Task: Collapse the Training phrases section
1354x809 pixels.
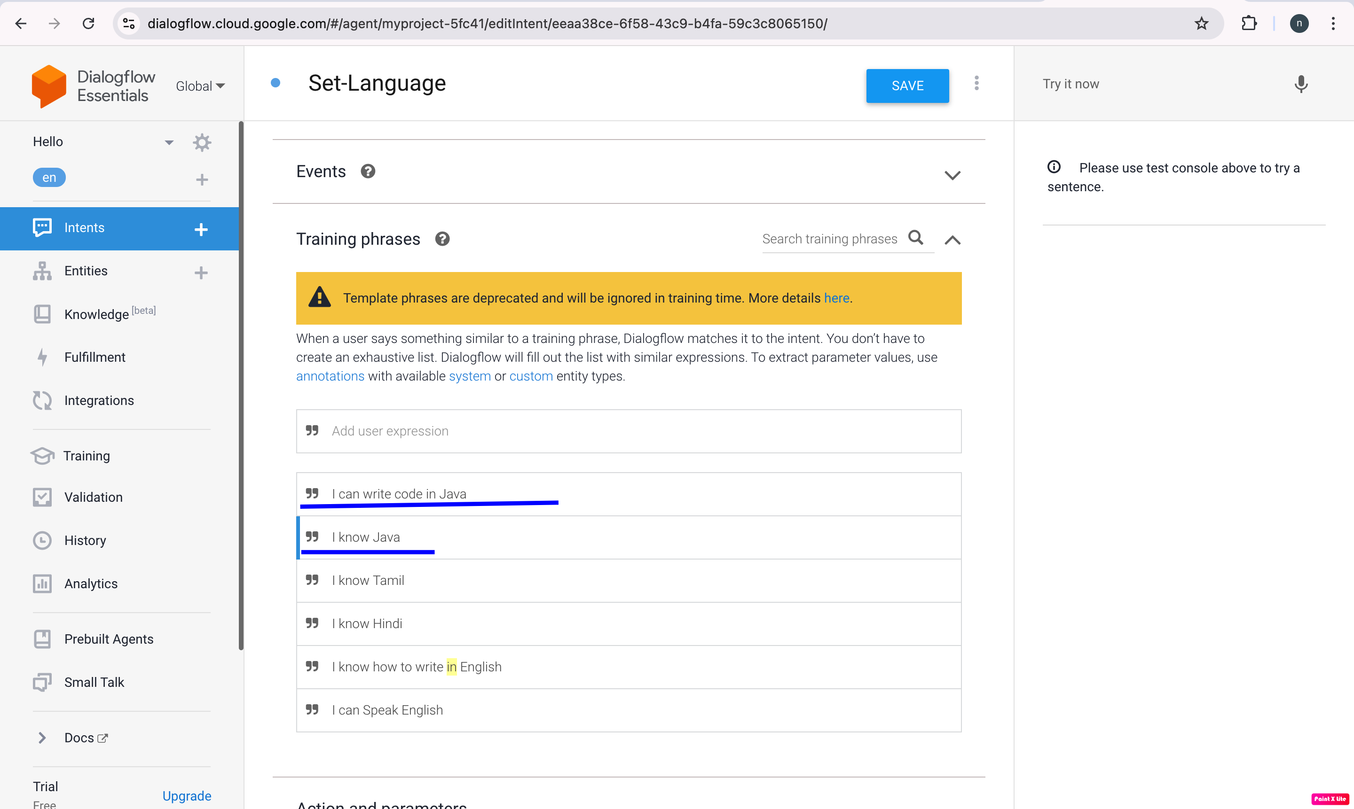Action: click(952, 240)
